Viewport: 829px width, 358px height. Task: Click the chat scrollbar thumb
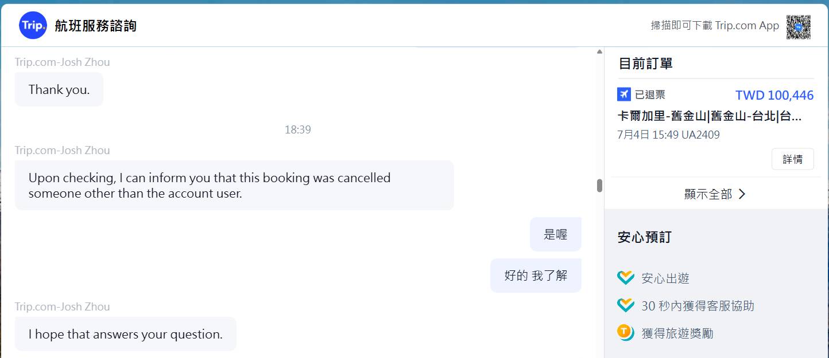(x=599, y=186)
